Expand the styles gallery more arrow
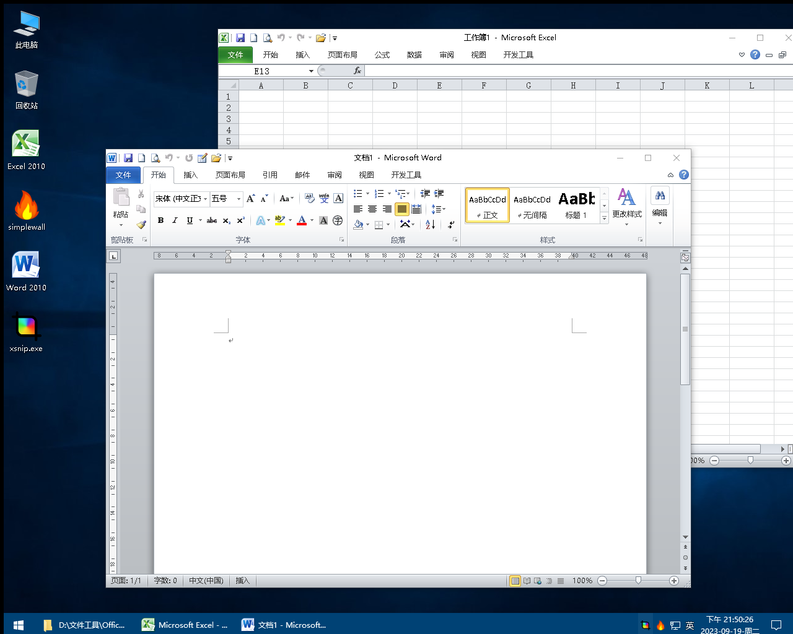 604,218
